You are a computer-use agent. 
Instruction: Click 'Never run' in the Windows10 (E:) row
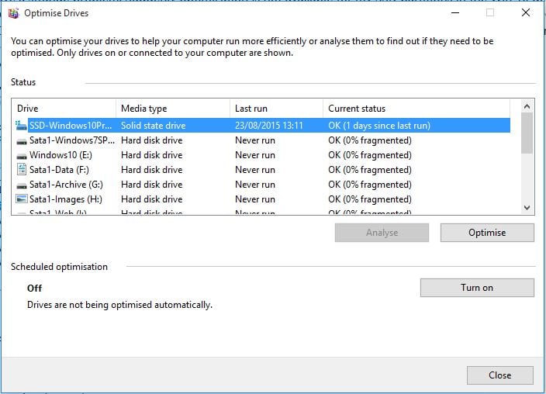[x=255, y=155]
